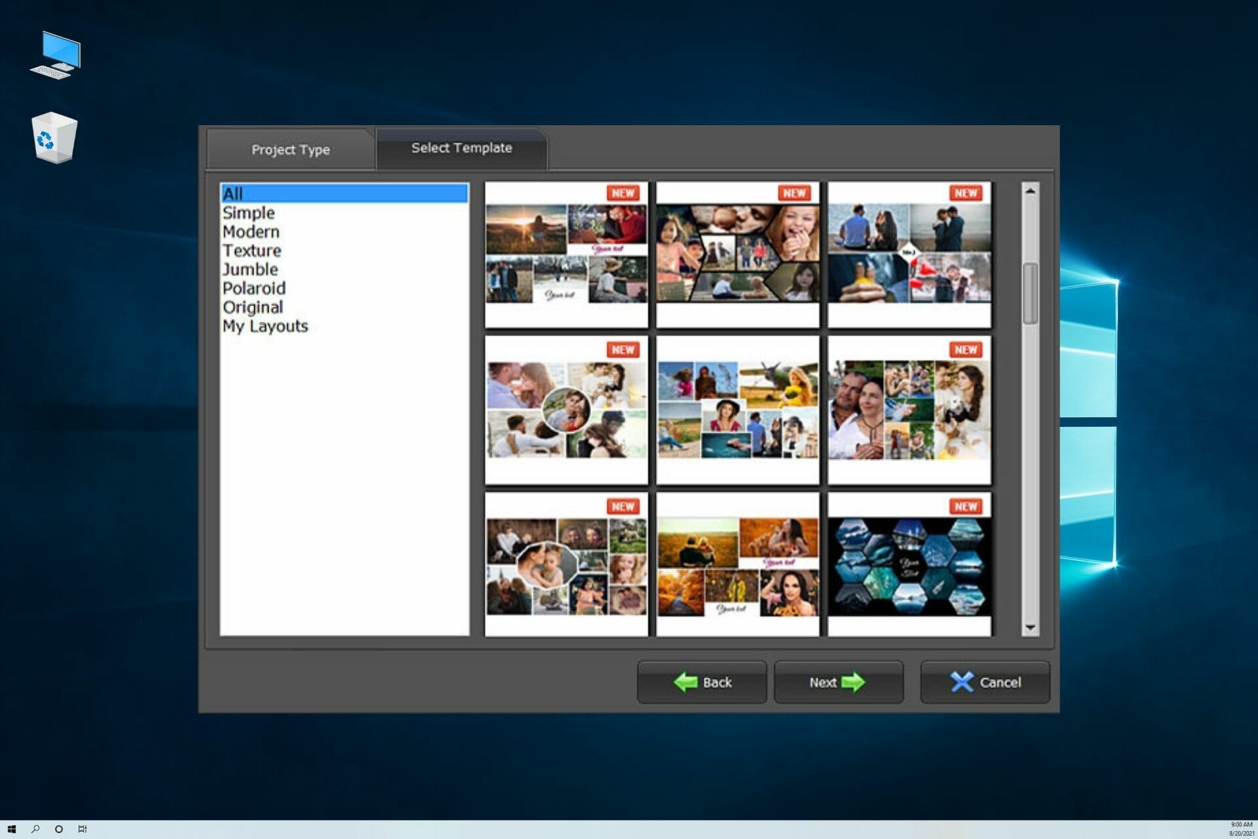Click the Back navigation arrow button

tap(701, 682)
